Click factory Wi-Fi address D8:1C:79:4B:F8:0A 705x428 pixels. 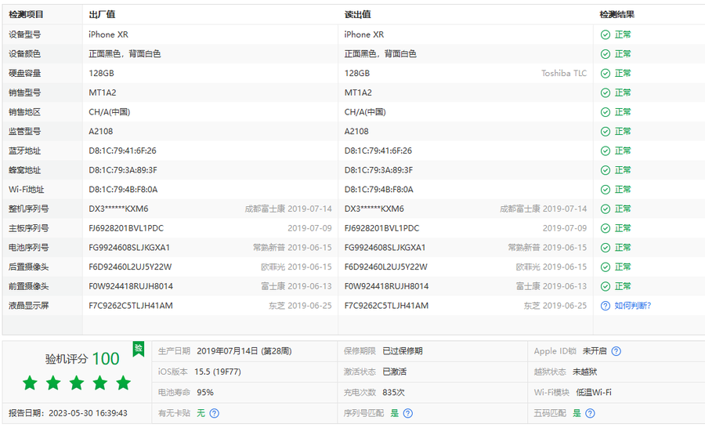[123, 190]
